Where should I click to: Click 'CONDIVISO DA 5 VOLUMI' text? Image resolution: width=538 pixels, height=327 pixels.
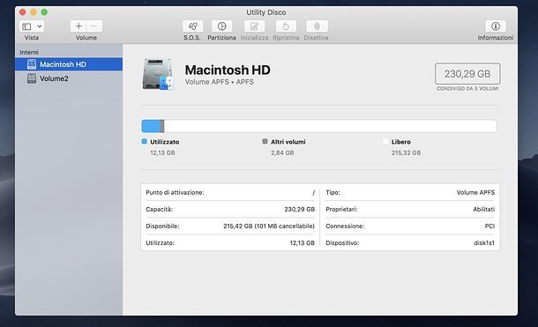467,88
